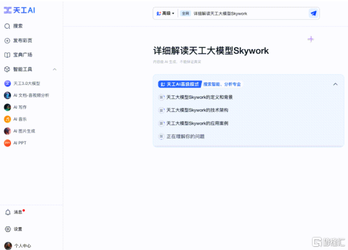Open the AI PPT tool
This screenshot has width=348, height=250.
click(20, 143)
